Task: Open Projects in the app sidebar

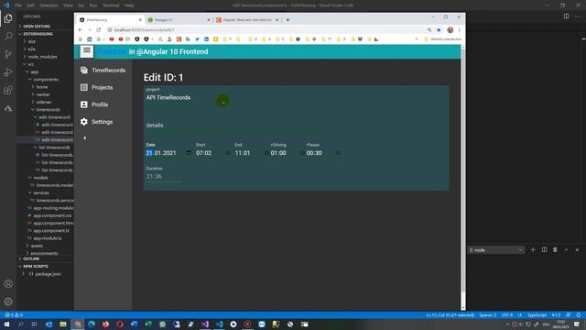Action: tap(97, 88)
